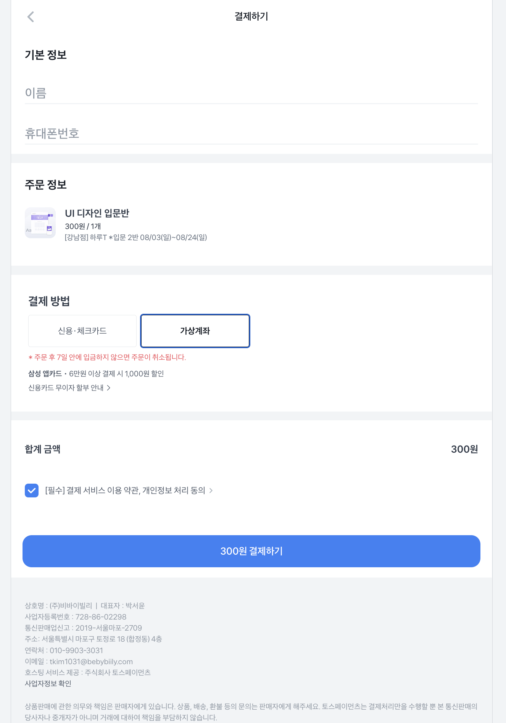This screenshot has width=506, height=723.
Task: Open 신용카드 무이자 할부 안내 link
Action: (66, 388)
